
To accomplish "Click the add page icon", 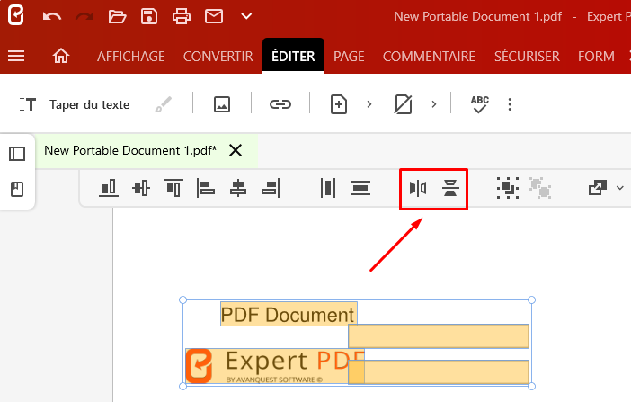I will click(339, 104).
